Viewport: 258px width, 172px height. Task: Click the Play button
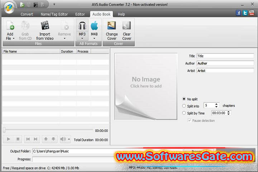click(9, 139)
